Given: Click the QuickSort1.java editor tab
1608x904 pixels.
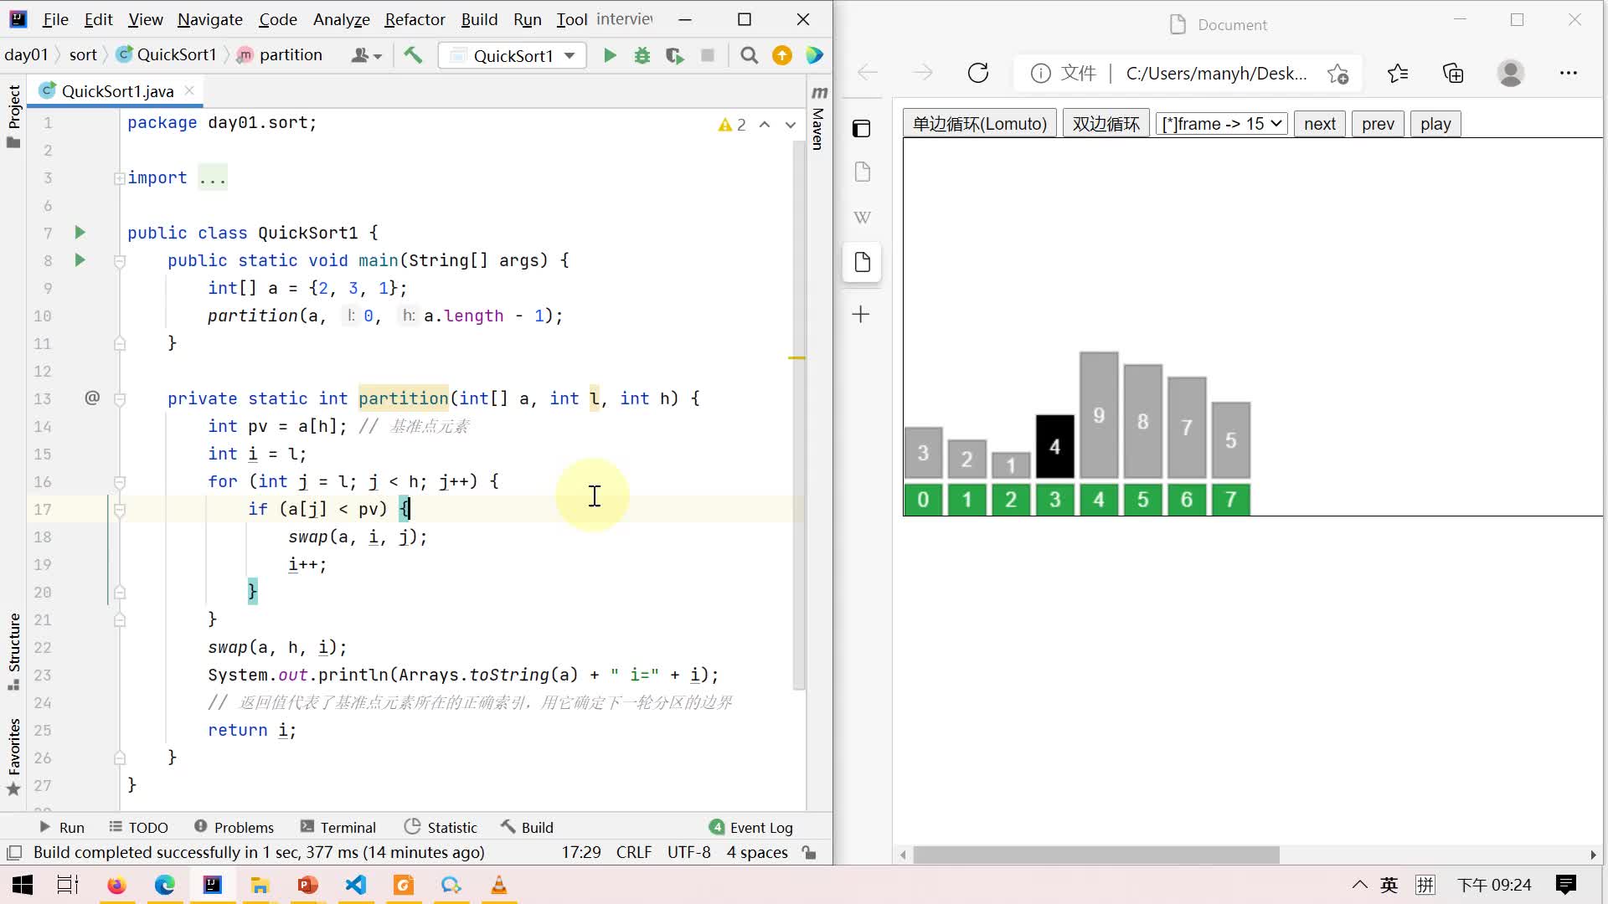Looking at the screenshot, I should pos(116,90).
